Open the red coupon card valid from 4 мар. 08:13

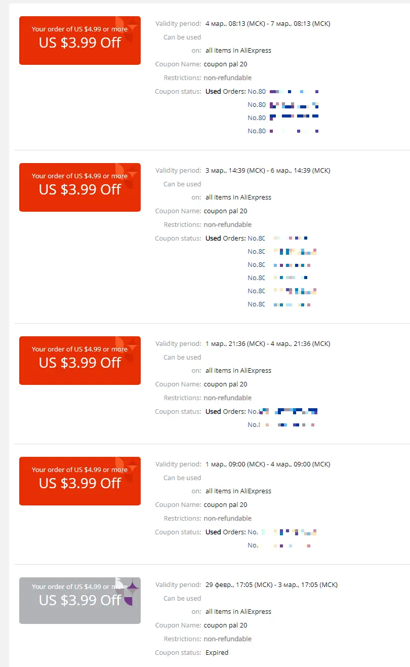click(x=80, y=41)
